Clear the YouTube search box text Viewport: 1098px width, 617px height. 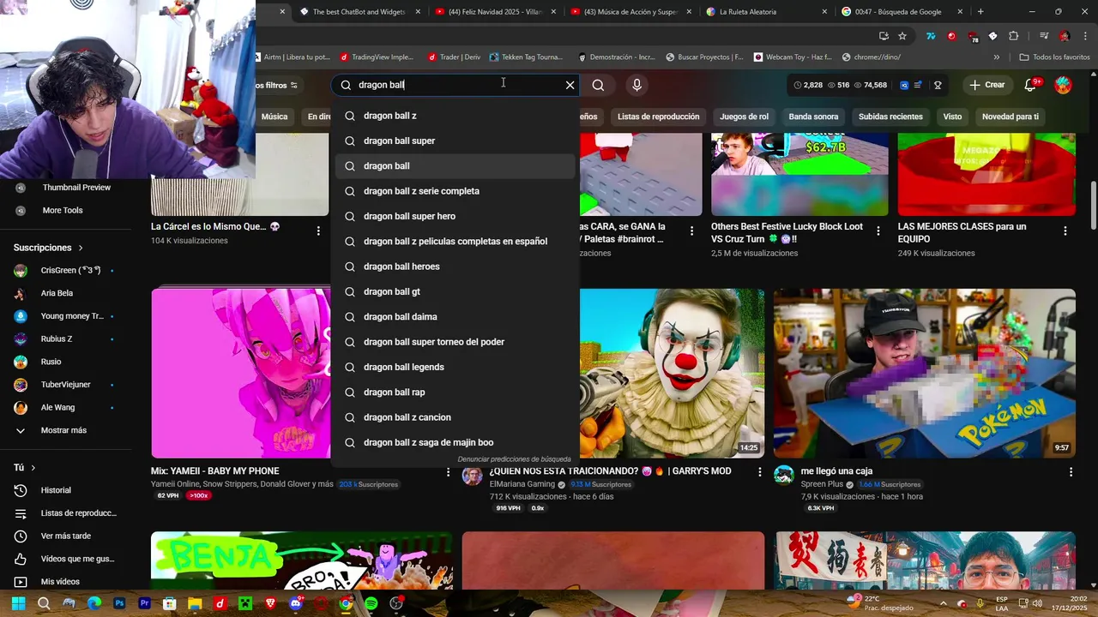pyautogui.click(x=570, y=85)
